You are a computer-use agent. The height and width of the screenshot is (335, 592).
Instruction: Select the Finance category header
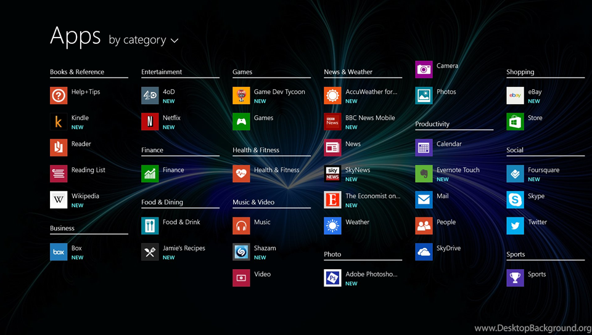152,150
